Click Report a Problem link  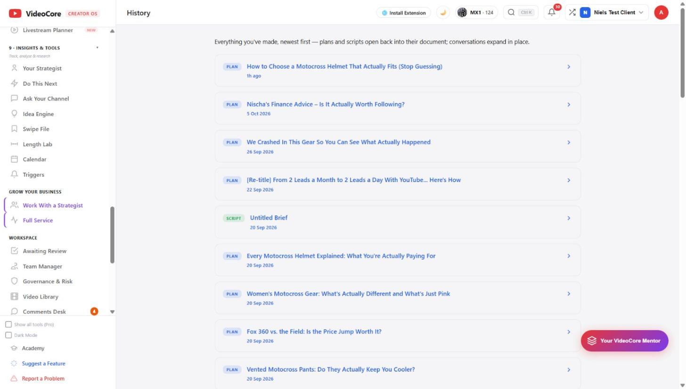tap(43, 378)
